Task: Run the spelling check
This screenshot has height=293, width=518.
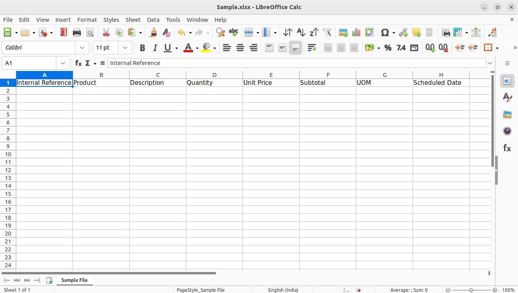Action: [x=233, y=33]
